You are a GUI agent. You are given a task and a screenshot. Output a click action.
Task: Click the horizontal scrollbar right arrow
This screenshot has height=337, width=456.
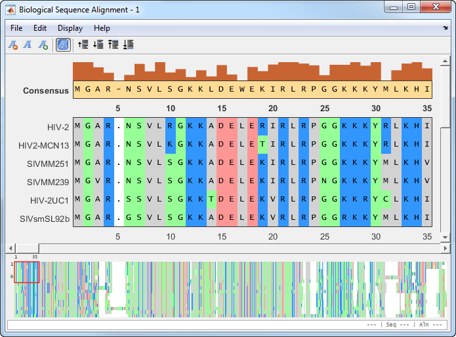tap(446, 248)
